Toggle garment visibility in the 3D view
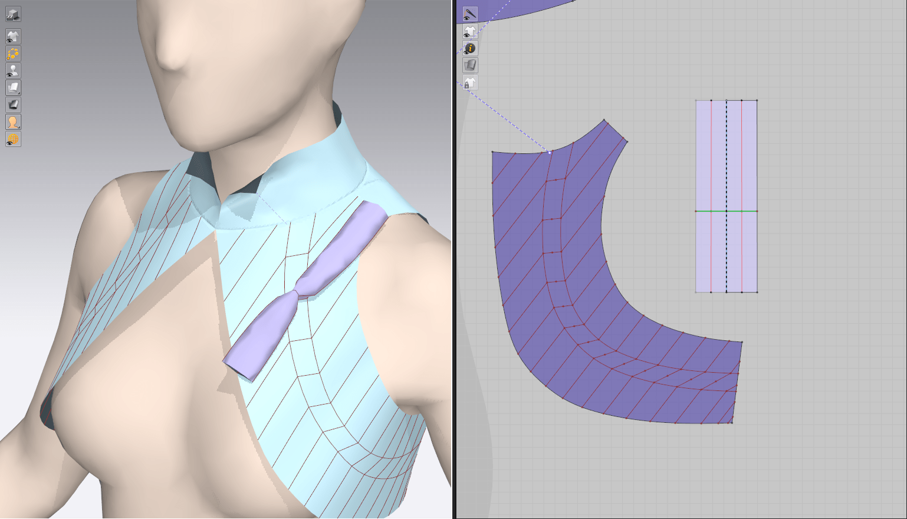Image resolution: width=907 pixels, height=519 pixels. (x=13, y=37)
